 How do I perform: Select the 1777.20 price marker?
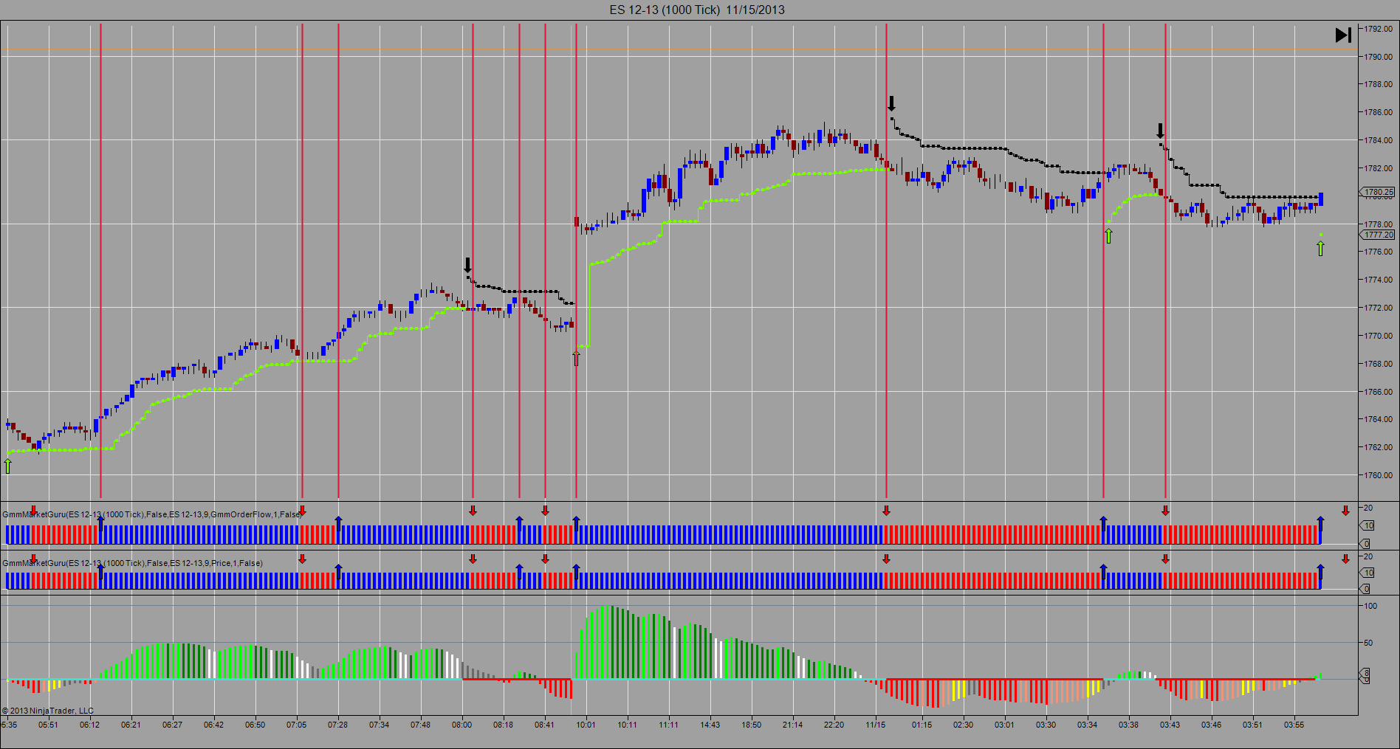1378,235
